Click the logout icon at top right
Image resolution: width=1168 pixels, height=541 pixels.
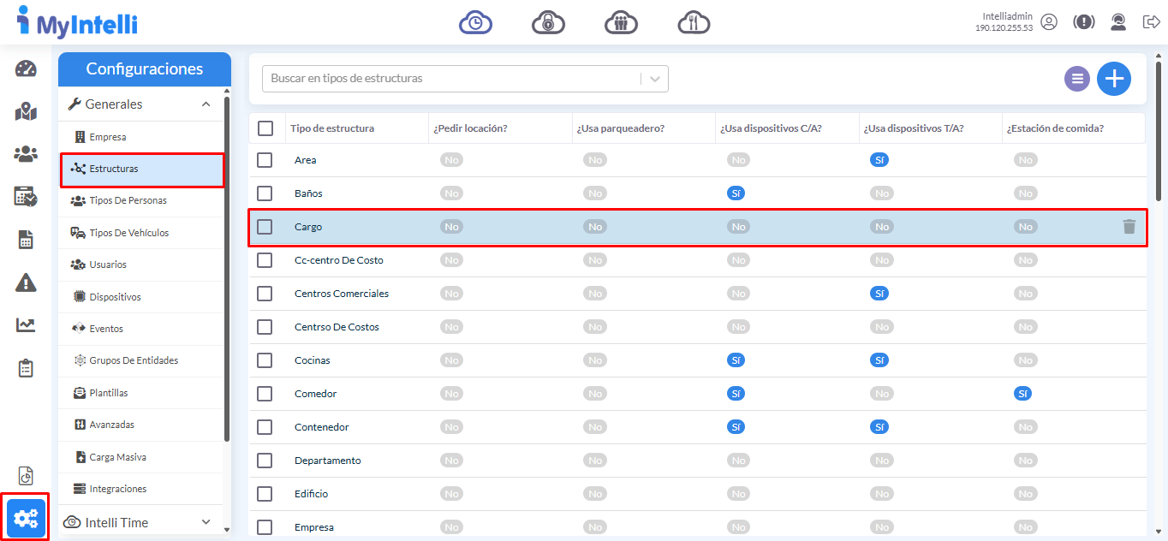click(x=1151, y=22)
